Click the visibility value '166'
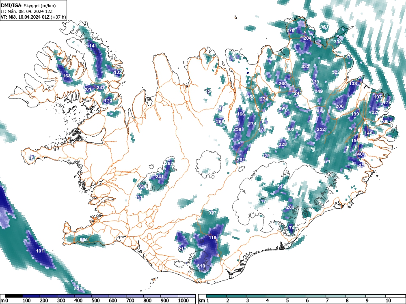Screen dimensions: 406x304 click(x=241, y=114)
